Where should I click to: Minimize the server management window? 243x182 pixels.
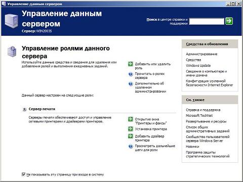[228, 4]
